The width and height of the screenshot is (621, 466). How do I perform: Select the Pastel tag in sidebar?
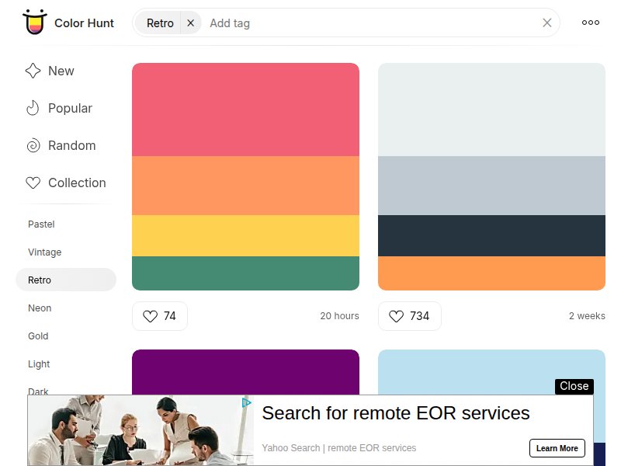tap(41, 224)
